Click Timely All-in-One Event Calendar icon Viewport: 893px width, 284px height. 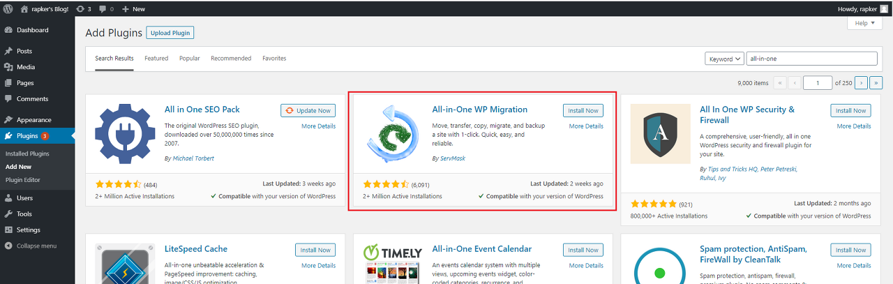pyautogui.click(x=393, y=264)
